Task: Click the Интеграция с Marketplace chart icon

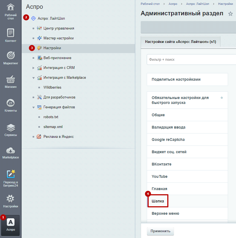Action: 39,78
